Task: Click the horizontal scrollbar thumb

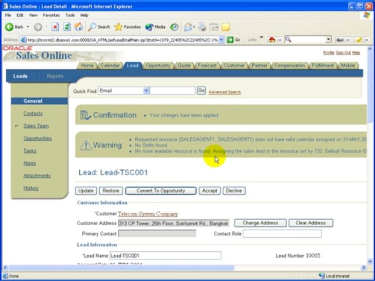Action: click(121, 268)
